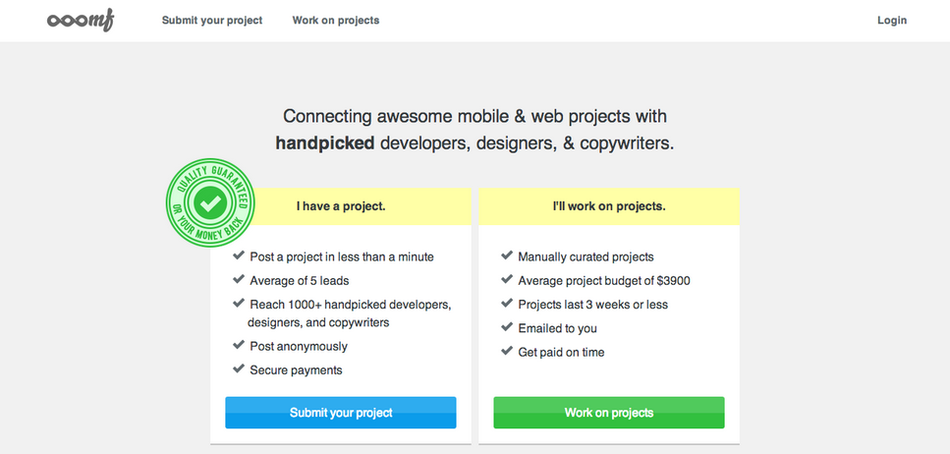Click the ooomf logo
Screen dimensions: 950x454
pyautogui.click(x=81, y=21)
